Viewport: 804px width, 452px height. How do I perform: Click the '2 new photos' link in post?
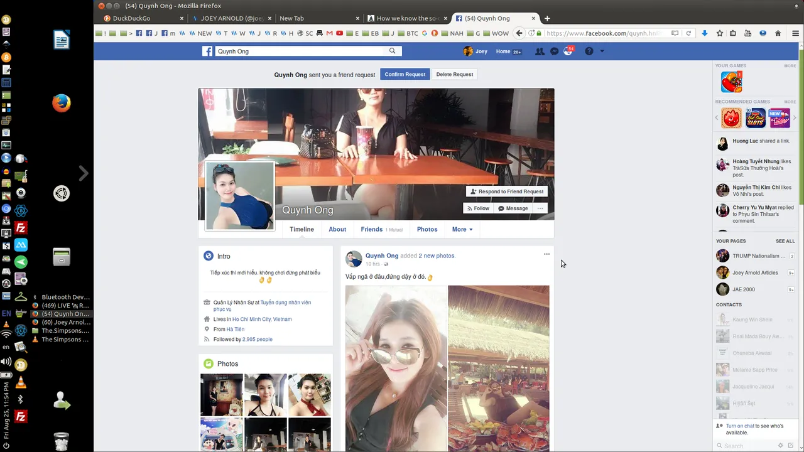coord(437,256)
